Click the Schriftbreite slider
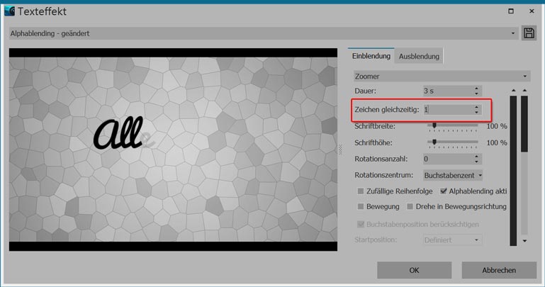Viewport: 545px width, 287px height. [x=454, y=126]
